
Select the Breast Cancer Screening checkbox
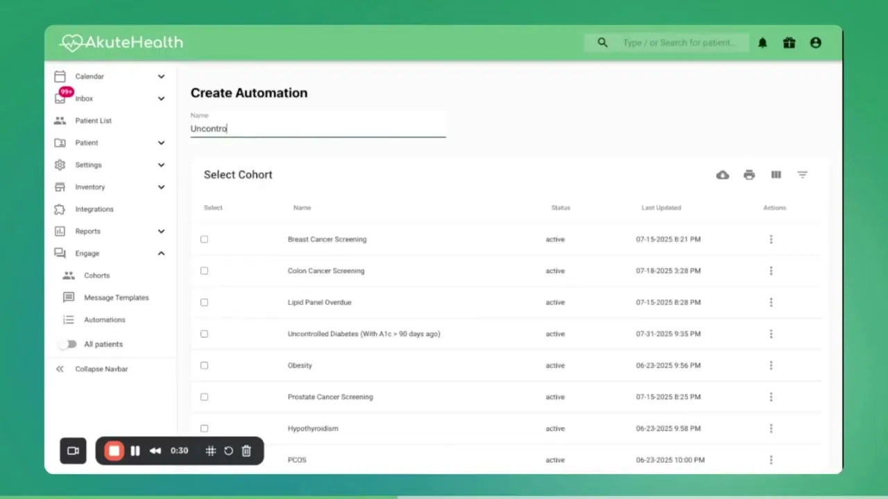[204, 239]
